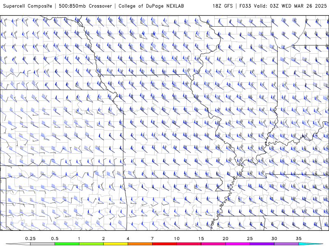Select the magenta 20–25 legend segment
Image resolution: width=329 pixels, height=246 pixels.
[237, 244]
